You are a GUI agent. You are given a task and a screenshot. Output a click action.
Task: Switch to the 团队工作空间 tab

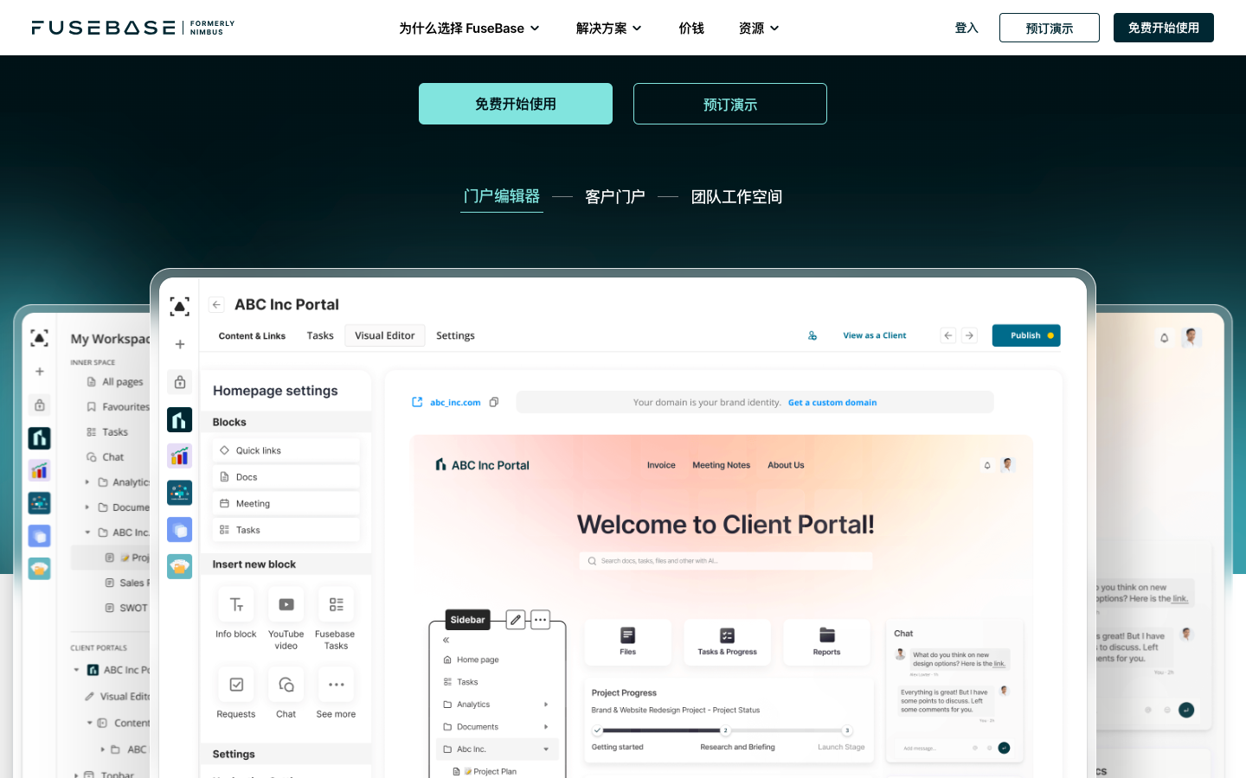point(736,197)
